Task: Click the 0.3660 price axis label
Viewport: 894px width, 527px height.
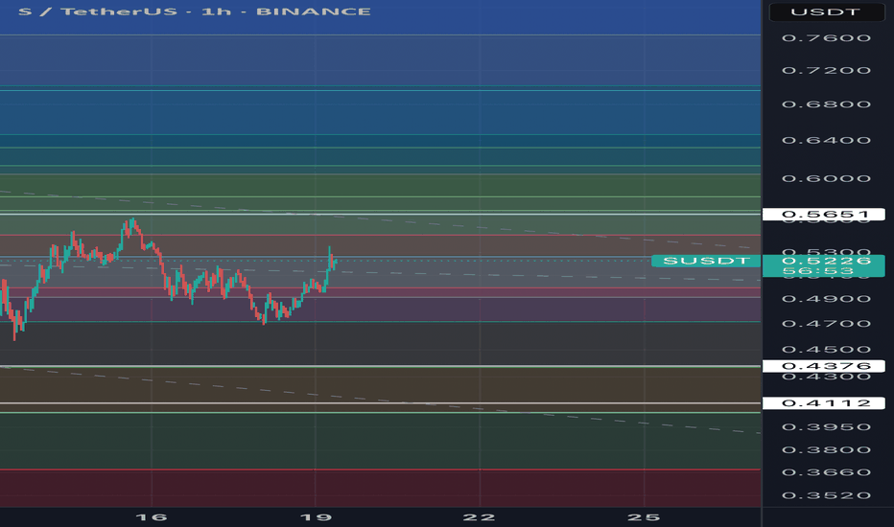Action: [x=826, y=472]
